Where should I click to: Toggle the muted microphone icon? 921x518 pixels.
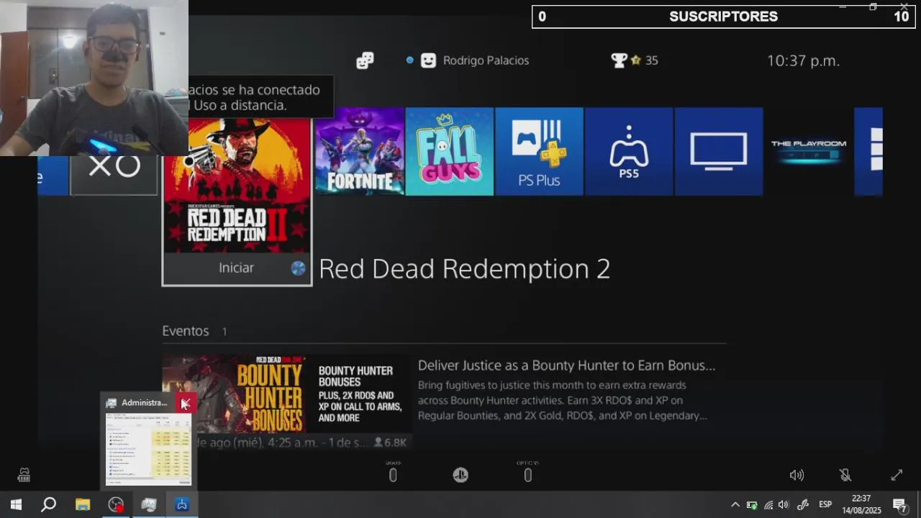pyautogui.click(x=845, y=475)
